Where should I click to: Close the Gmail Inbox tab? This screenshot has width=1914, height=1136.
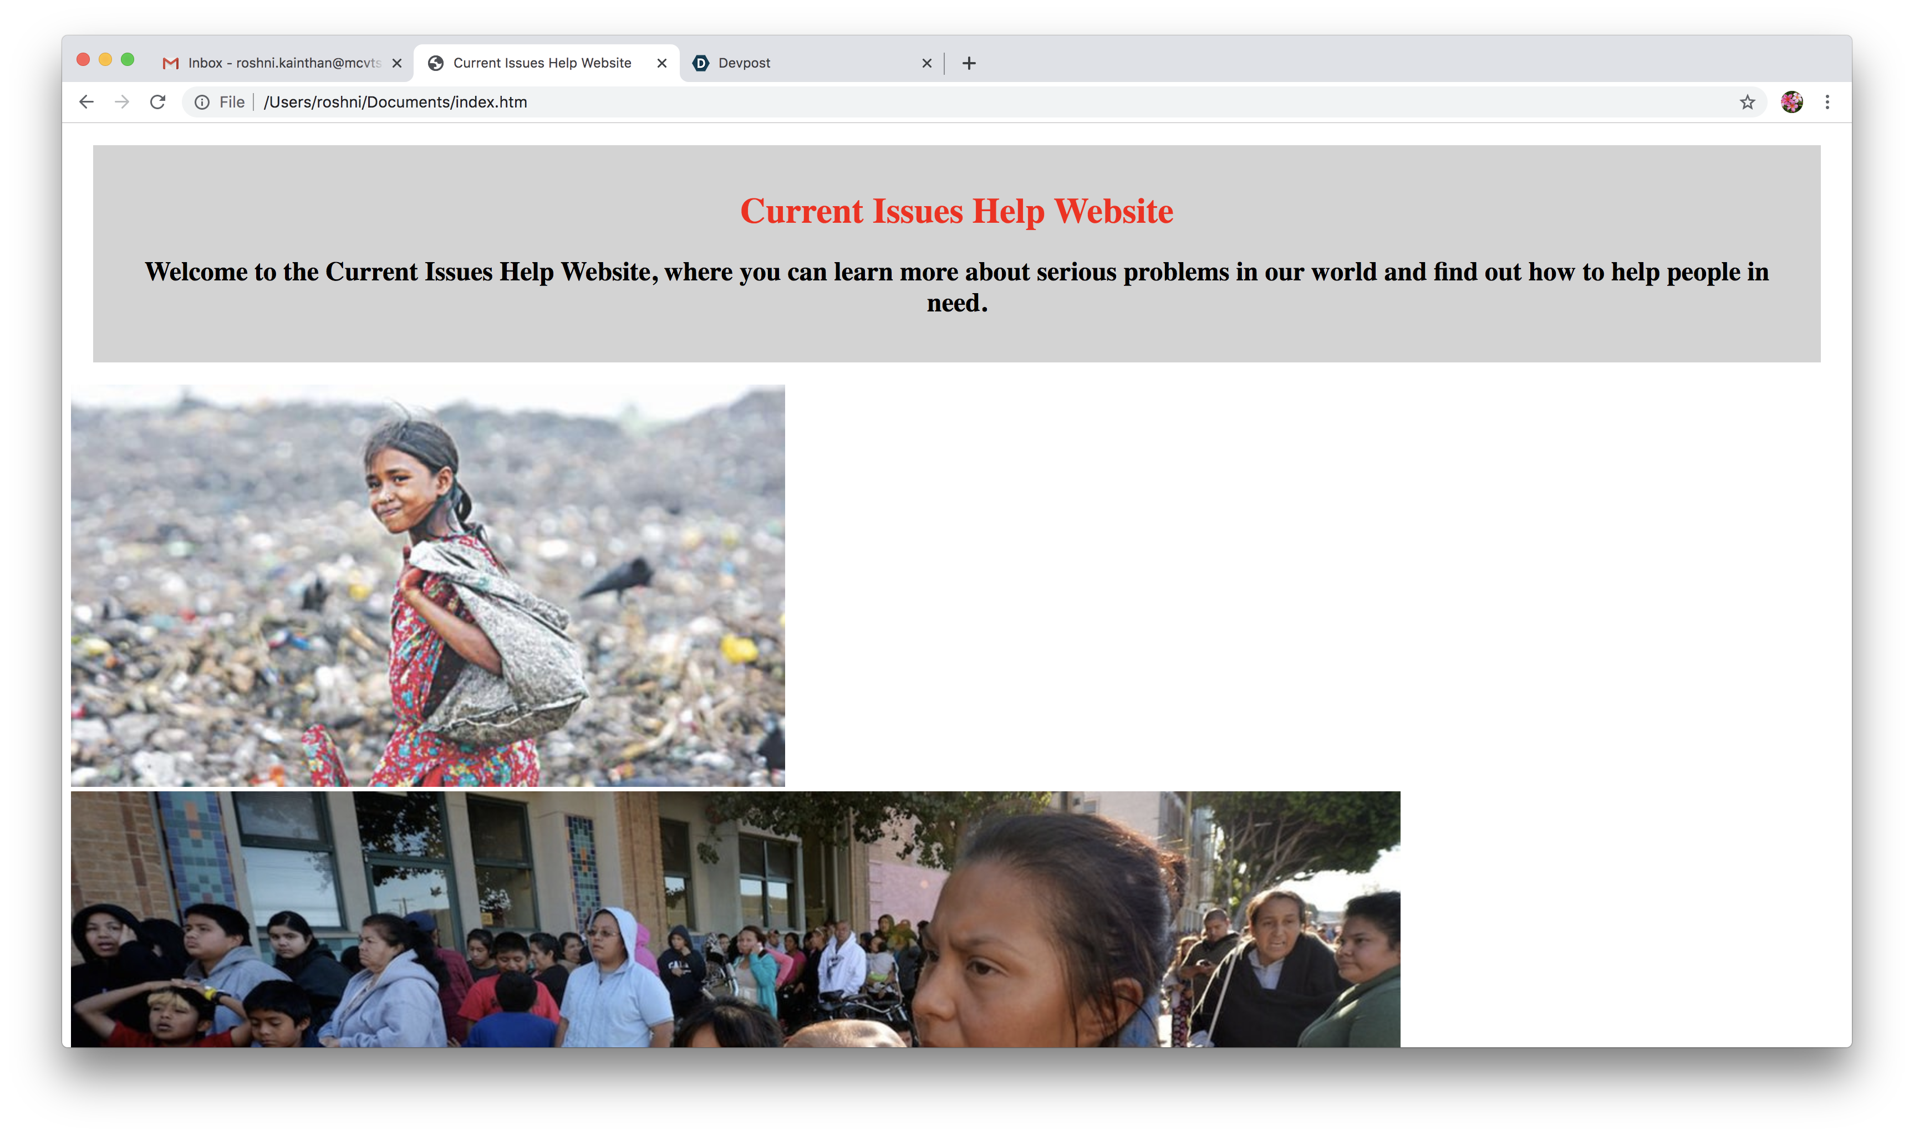397,64
